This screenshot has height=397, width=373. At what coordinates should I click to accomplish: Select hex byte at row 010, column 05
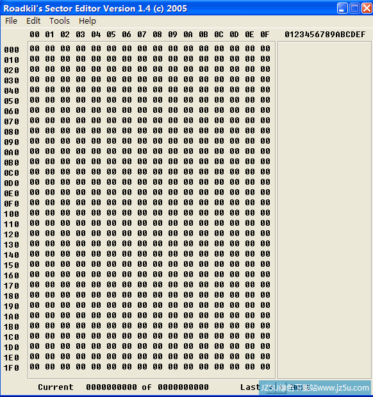pos(112,59)
